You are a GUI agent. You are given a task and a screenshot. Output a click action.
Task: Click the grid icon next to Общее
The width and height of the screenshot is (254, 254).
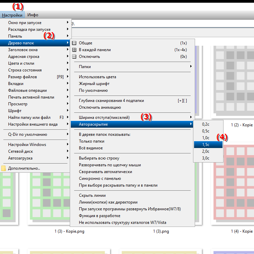coord(74,43)
